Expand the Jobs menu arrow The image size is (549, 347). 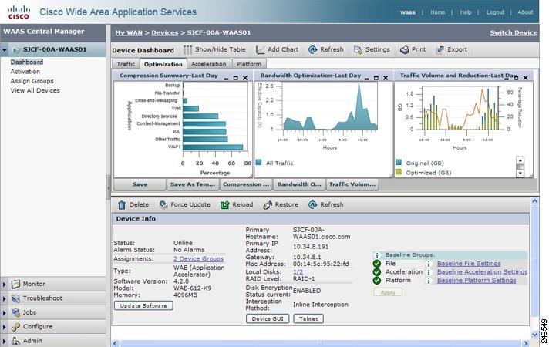tap(4, 312)
